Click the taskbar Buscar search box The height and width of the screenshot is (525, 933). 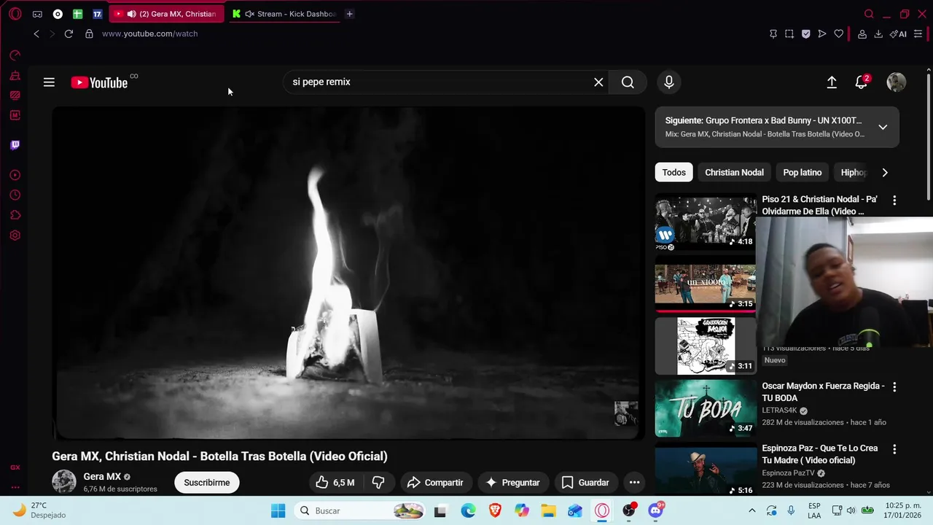click(x=361, y=510)
